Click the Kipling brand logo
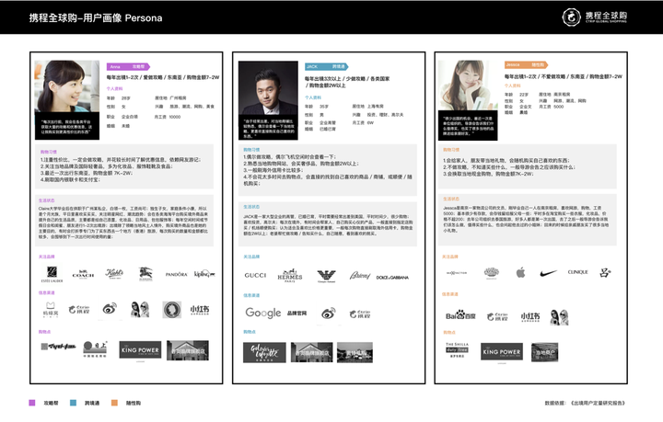The height and width of the screenshot is (422, 663). tap(204, 274)
